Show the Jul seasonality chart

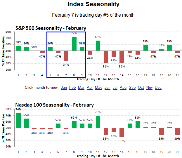(x=115, y=87)
